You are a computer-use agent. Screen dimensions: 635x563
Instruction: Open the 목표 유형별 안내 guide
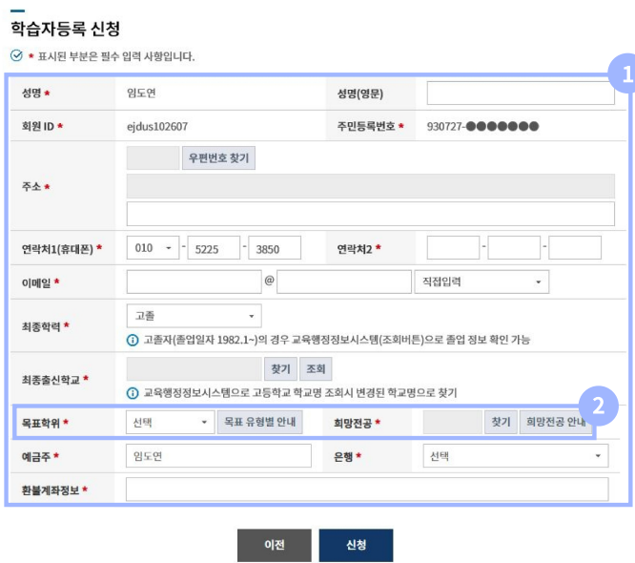click(x=259, y=422)
